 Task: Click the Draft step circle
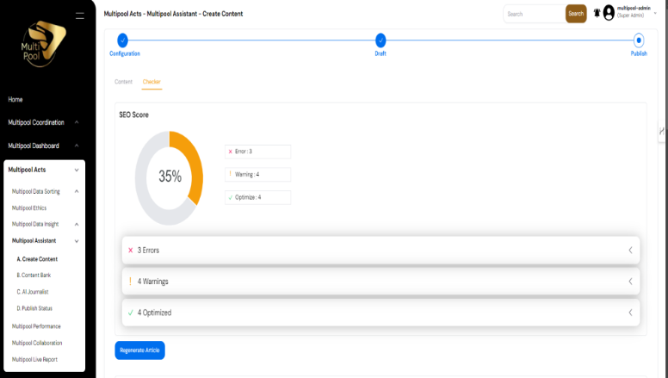pyautogui.click(x=380, y=40)
